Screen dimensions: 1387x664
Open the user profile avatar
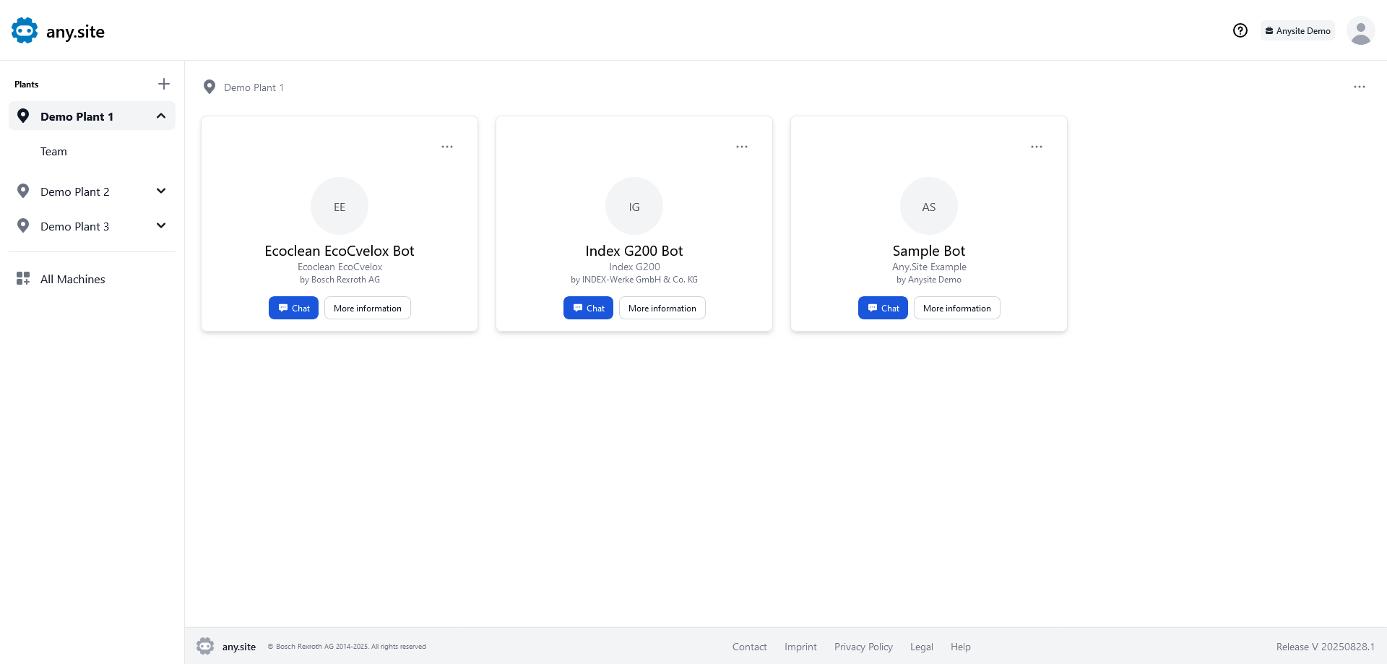(1360, 31)
